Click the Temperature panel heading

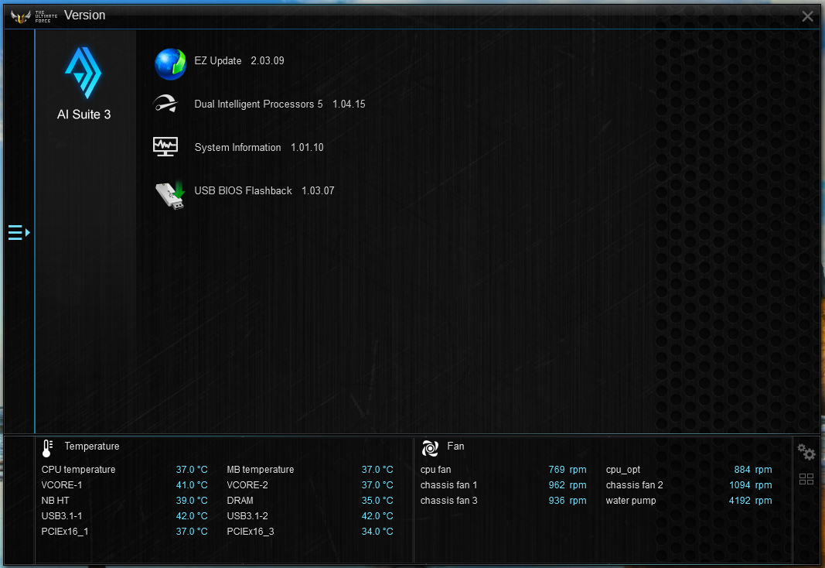click(x=91, y=446)
